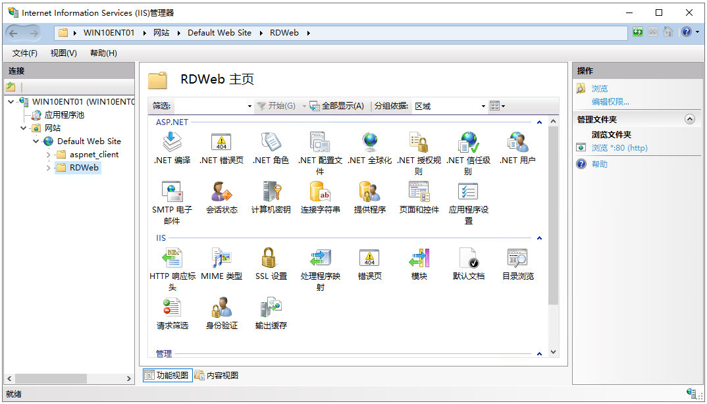Open the 输出缓存 feature
This screenshot has height=404, width=707.
[271, 313]
